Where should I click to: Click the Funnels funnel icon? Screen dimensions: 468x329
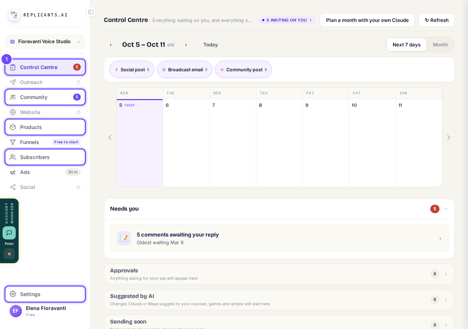13,142
